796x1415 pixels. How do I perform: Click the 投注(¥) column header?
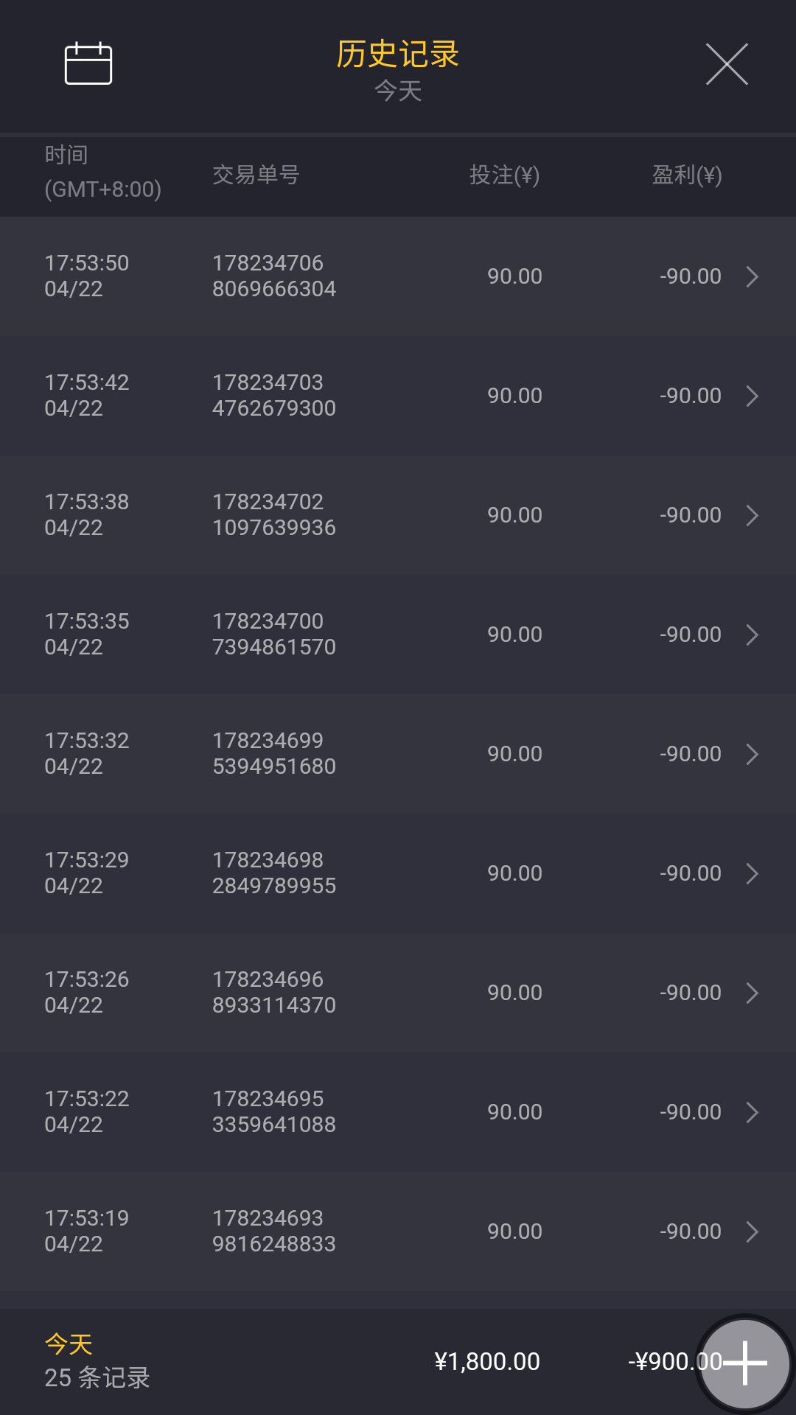tap(505, 175)
